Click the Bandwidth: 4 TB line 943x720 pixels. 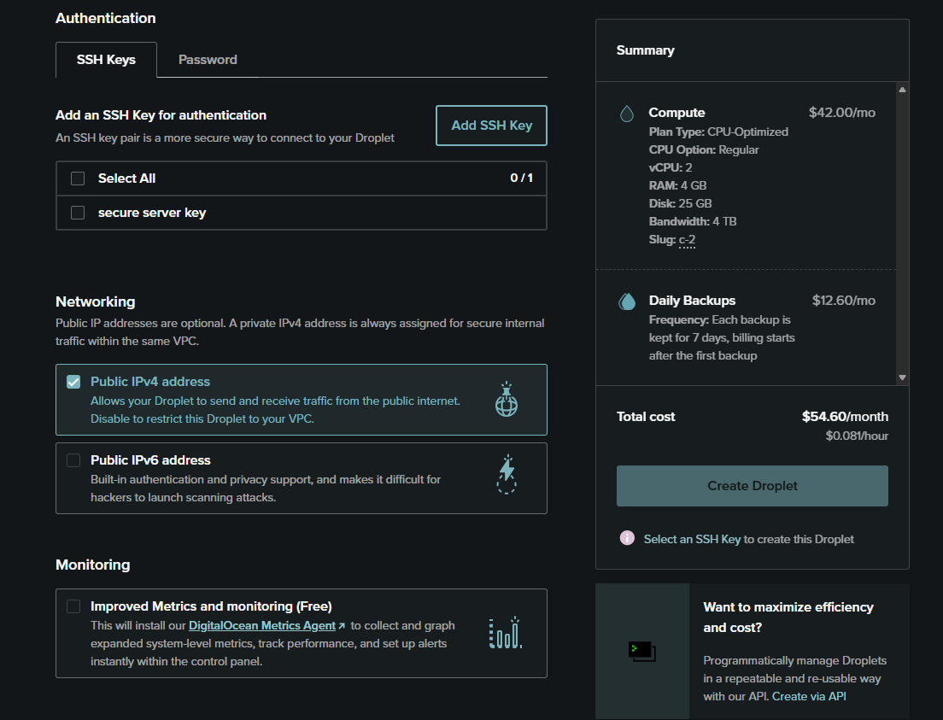(692, 221)
